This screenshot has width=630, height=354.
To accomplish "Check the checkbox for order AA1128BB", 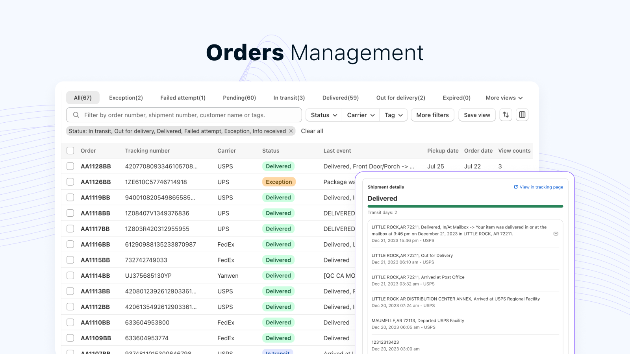I will 70,166.
